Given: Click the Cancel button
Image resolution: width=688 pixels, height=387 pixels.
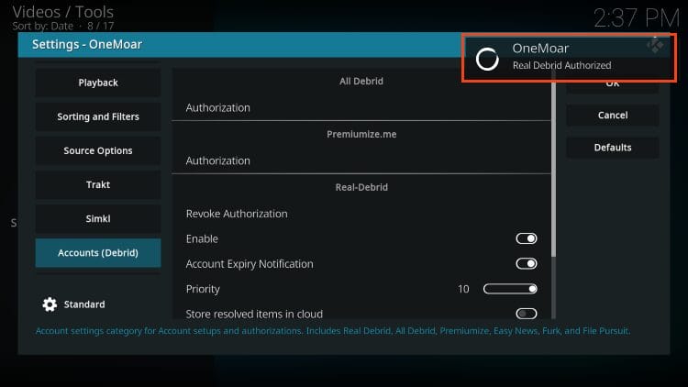Looking at the screenshot, I should (x=613, y=116).
